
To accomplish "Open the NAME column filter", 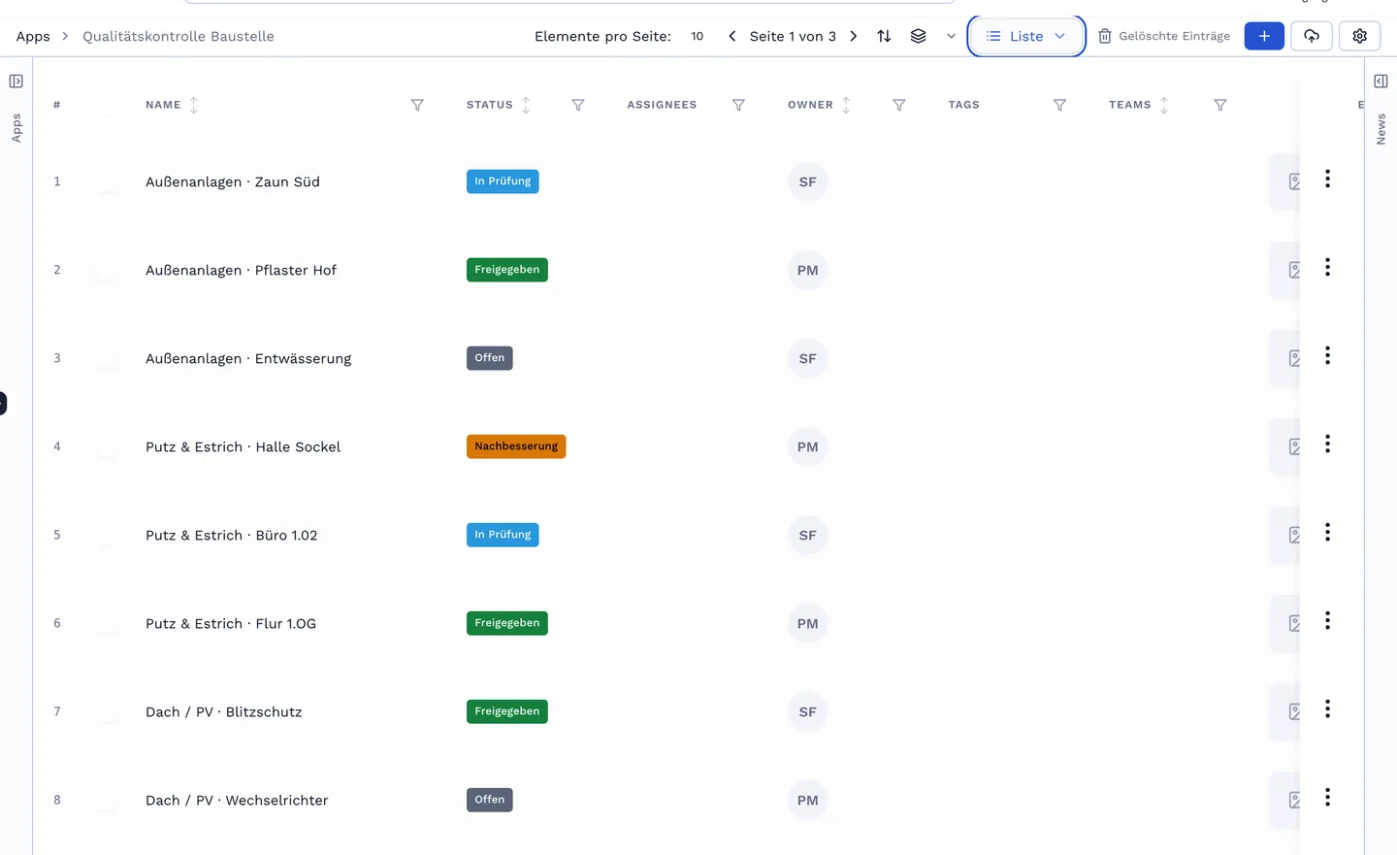I will (x=417, y=105).
